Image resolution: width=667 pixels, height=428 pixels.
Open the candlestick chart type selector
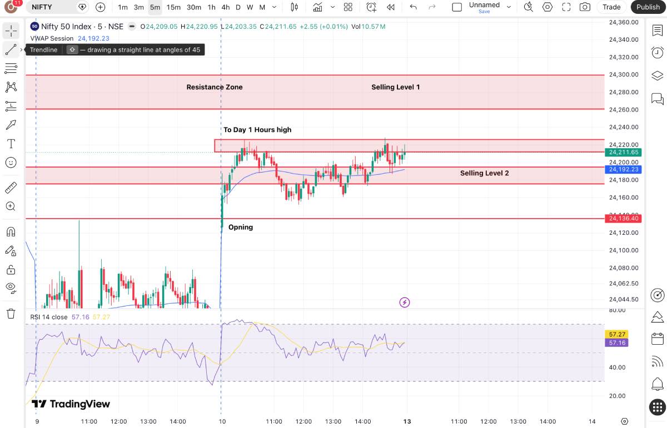[295, 7]
